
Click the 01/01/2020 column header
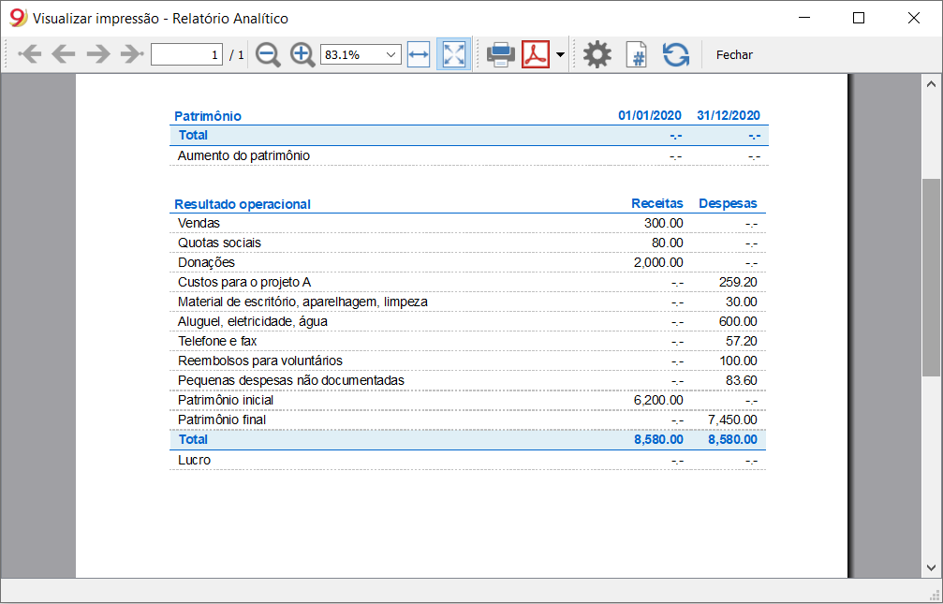coord(650,115)
